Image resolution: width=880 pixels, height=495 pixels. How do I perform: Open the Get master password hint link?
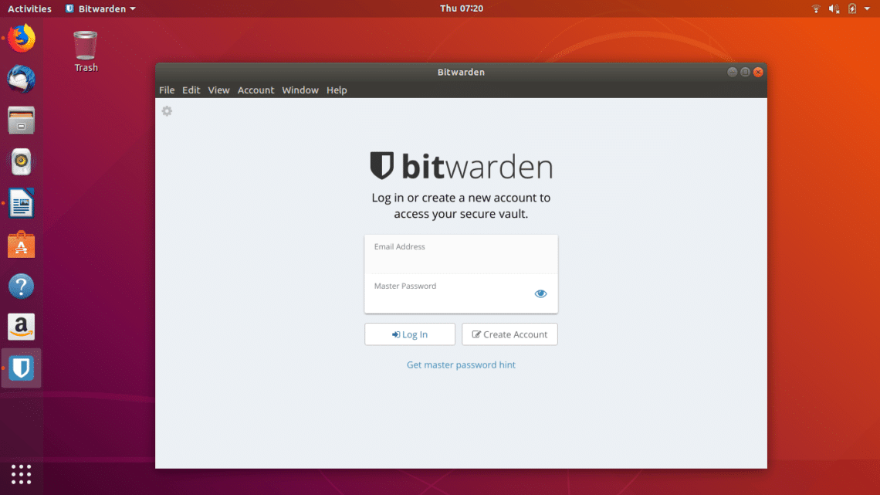(x=461, y=364)
